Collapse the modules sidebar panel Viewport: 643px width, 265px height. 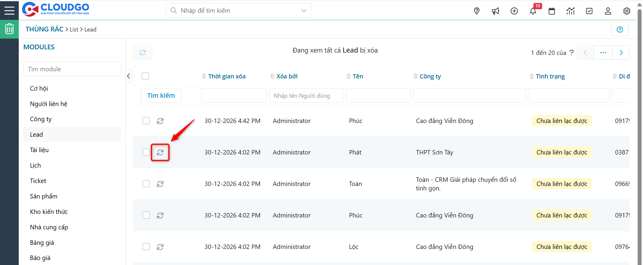tap(129, 76)
